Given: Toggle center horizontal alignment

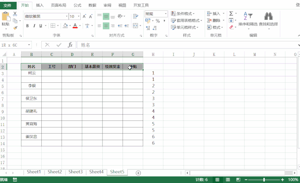Looking at the screenshot, I should 106,26.
